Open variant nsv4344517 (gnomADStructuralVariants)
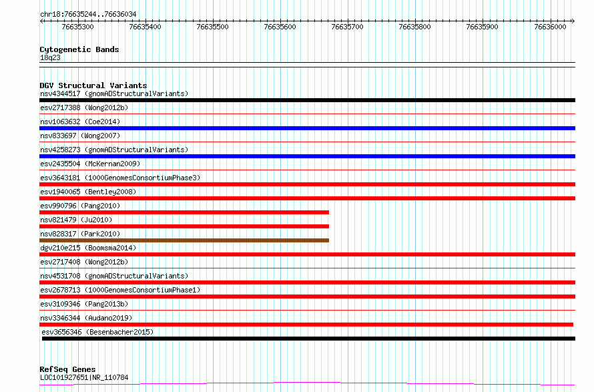The width and height of the screenshot is (594, 392). click(x=114, y=93)
